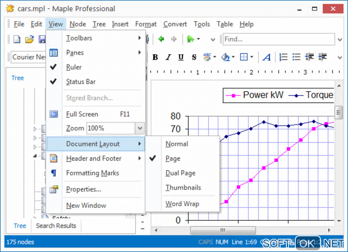Image resolution: width=348 pixels, height=252 pixels.
Task: Select Thumbnails layout
Action: click(183, 188)
